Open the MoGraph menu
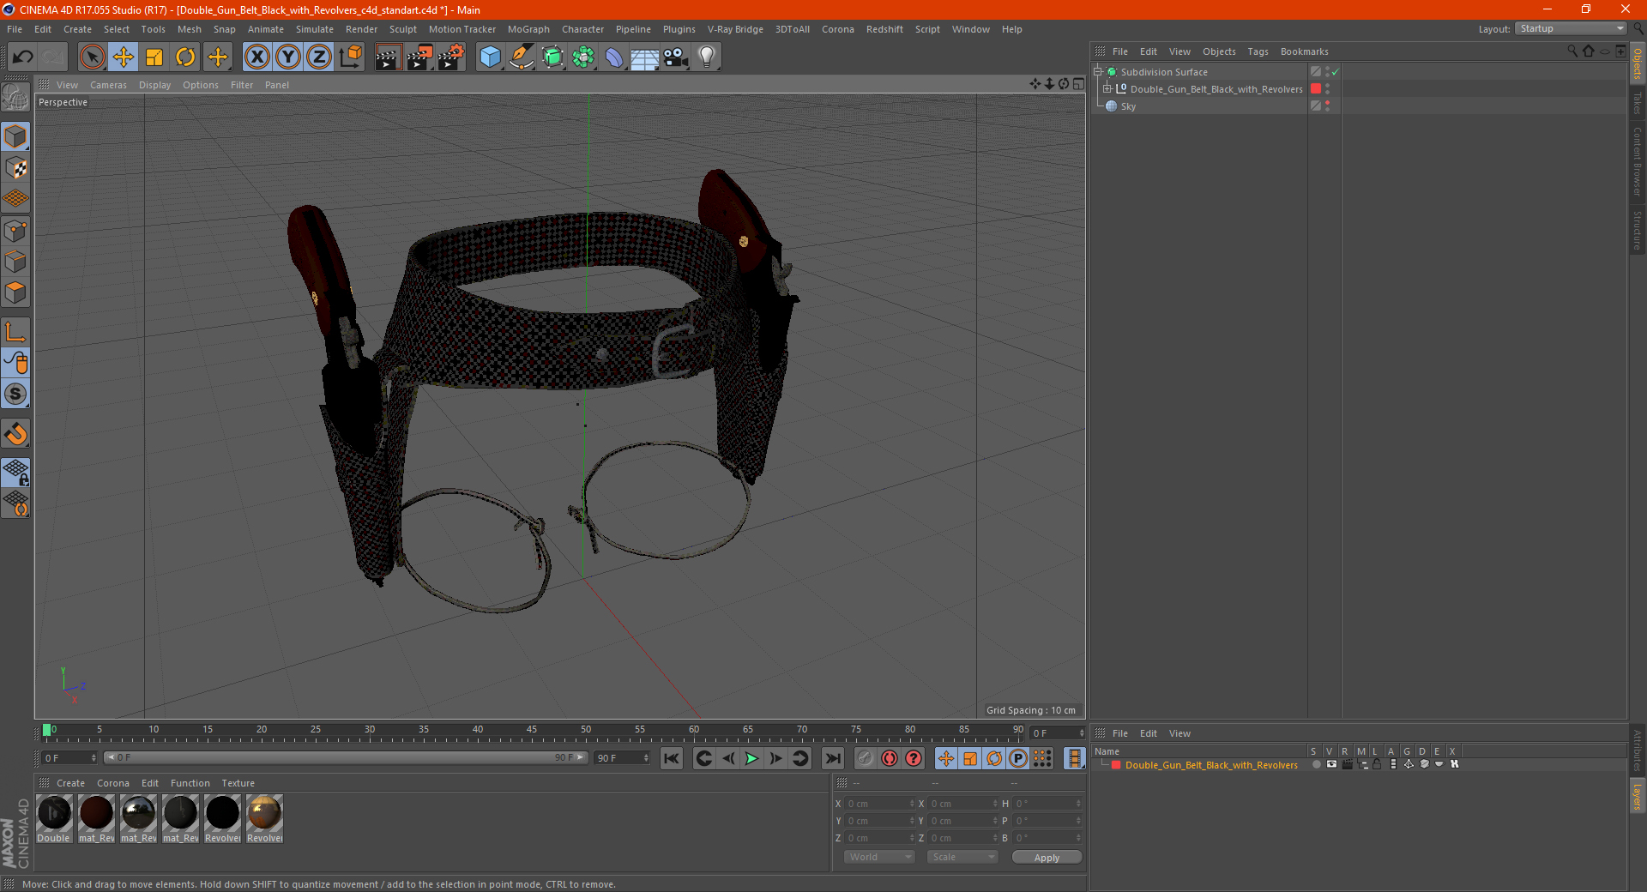This screenshot has height=892, width=1647. [528, 29]
